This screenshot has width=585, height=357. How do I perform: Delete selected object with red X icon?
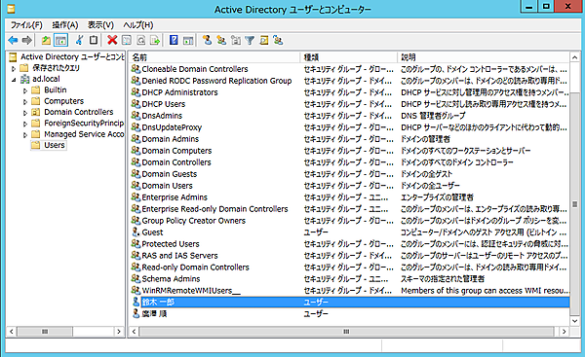tap(112, 40)
